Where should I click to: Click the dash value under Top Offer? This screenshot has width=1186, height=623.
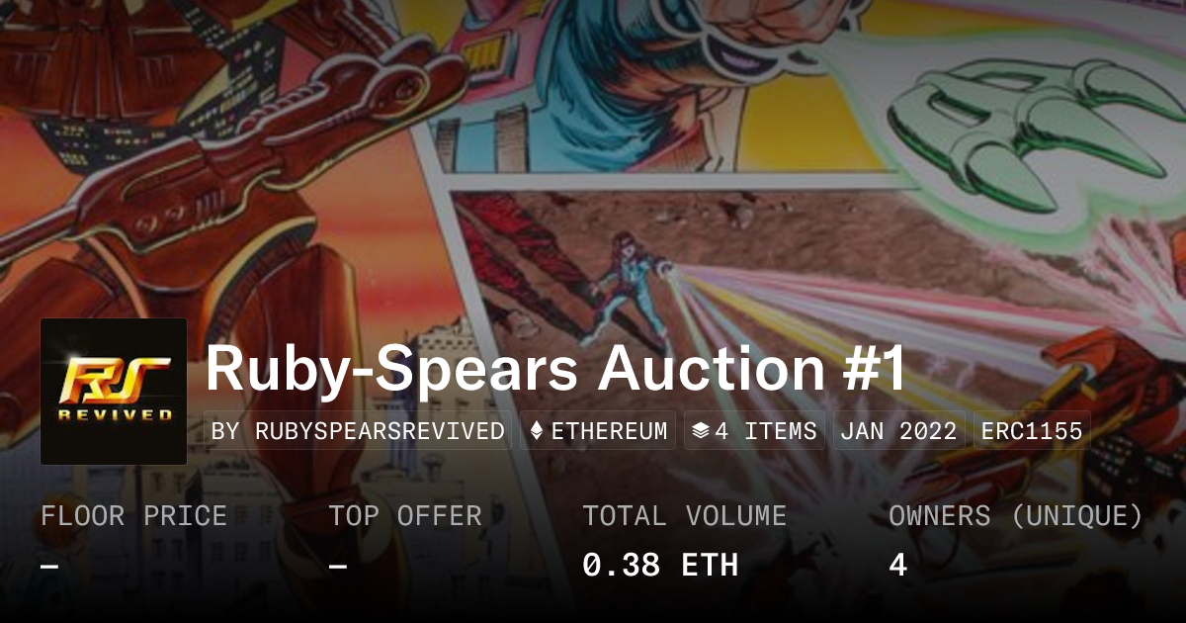click(338, 566)
